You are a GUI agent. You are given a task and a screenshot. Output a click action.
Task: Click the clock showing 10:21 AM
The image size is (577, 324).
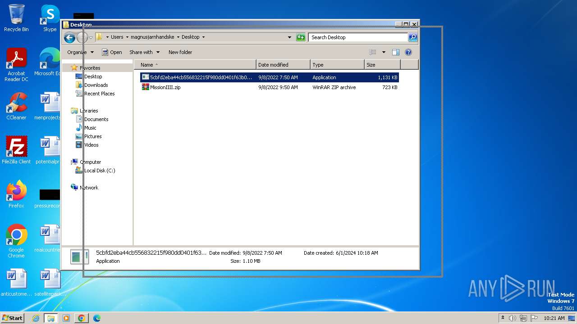tap(554, 318)
